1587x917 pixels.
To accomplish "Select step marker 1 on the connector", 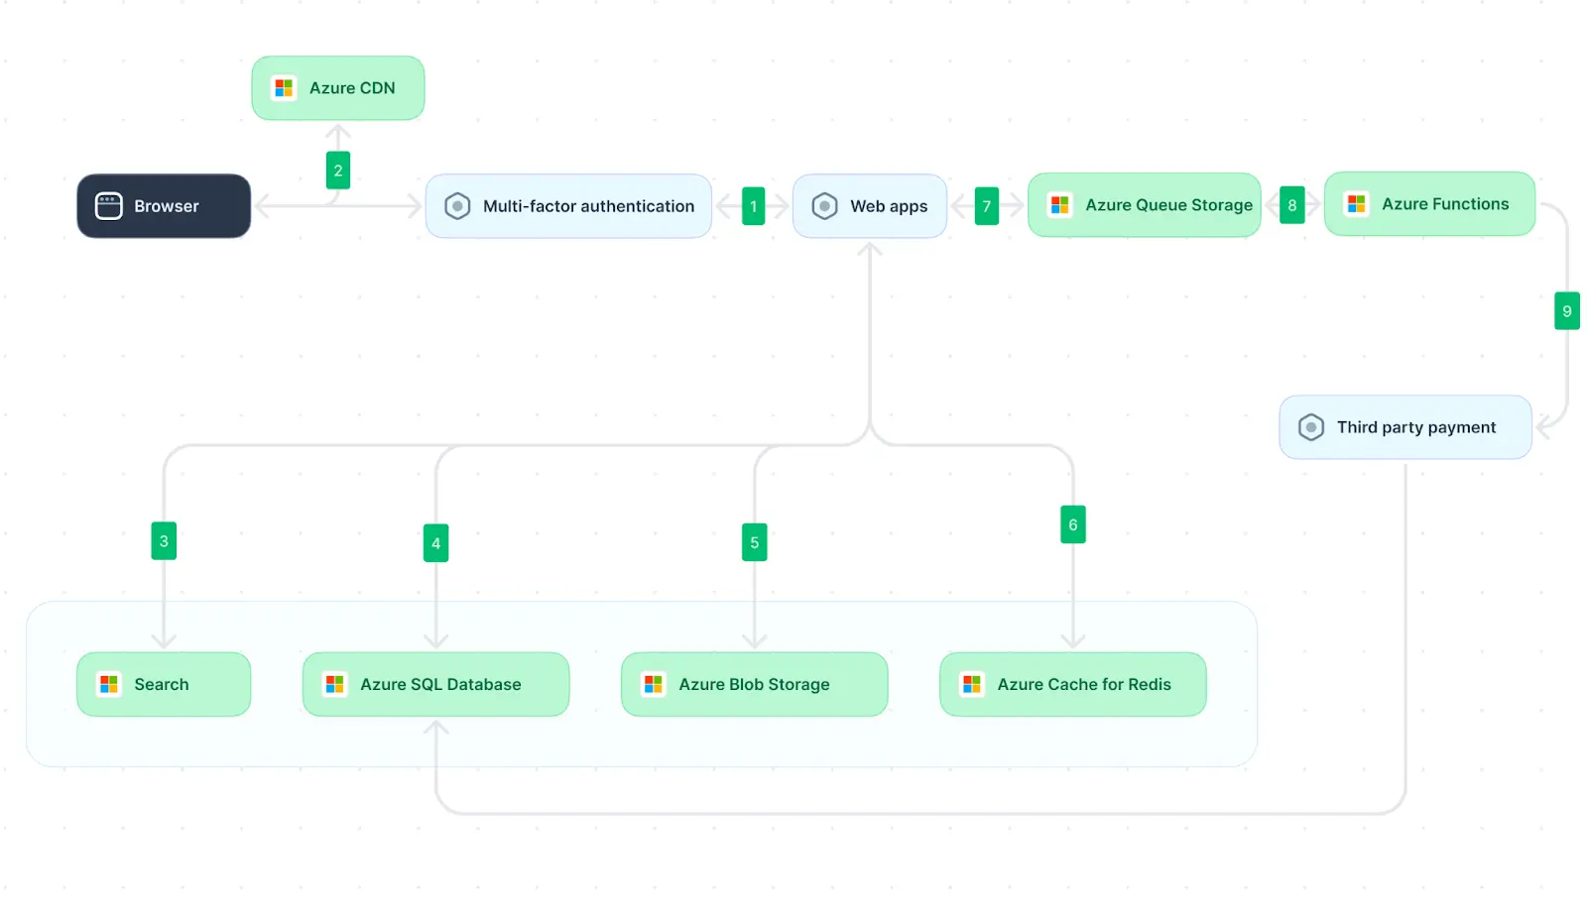I will (753, 206).
